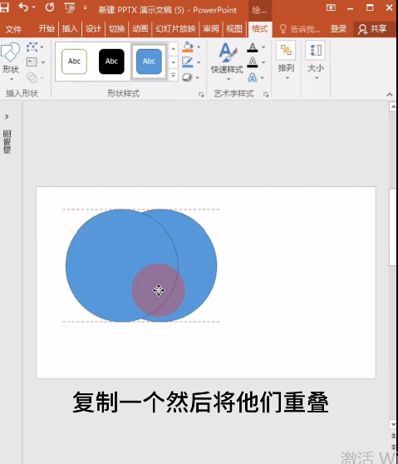Open the 艺术字样式 dialog launcher

pyautogui.click(x=266, y=95)
